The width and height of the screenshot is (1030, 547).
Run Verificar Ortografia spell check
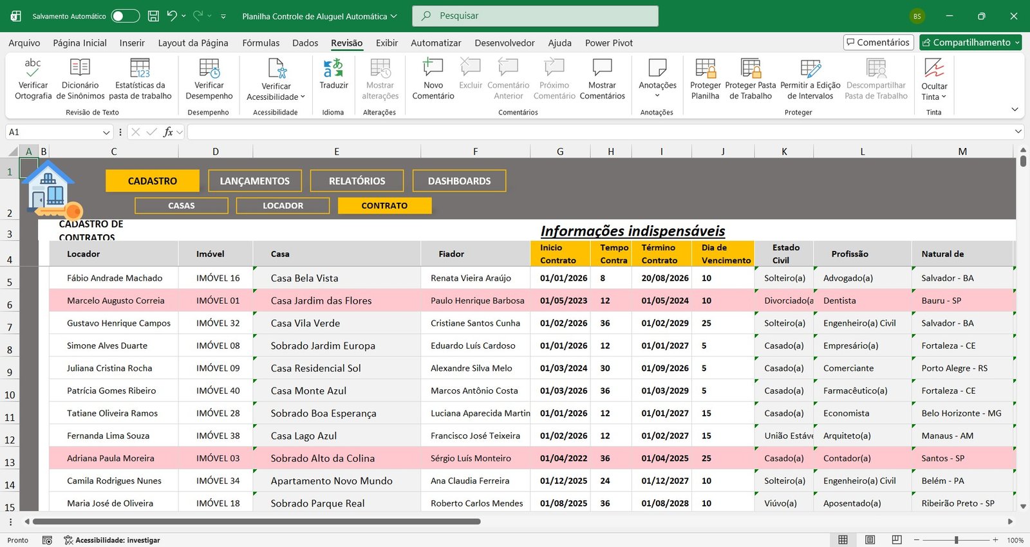point(33,79)
